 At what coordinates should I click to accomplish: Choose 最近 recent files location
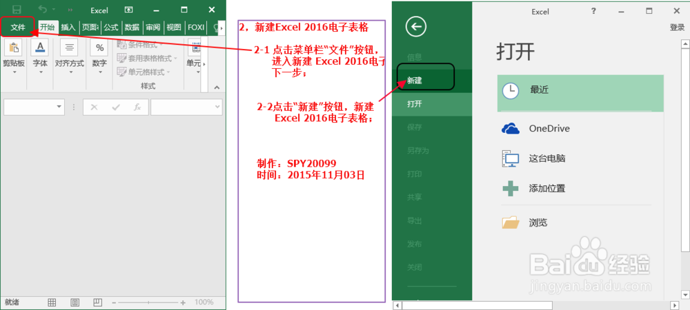tap(580, 93)
